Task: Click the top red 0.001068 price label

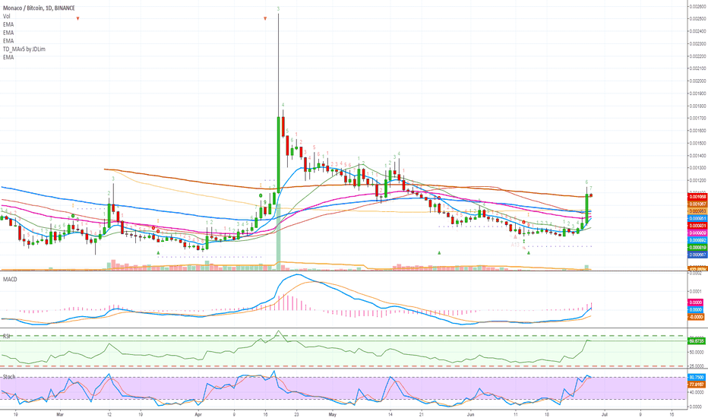Action: [x=697, y=197]
